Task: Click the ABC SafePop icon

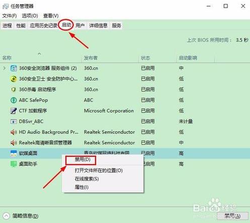Action: click(14, 100)
